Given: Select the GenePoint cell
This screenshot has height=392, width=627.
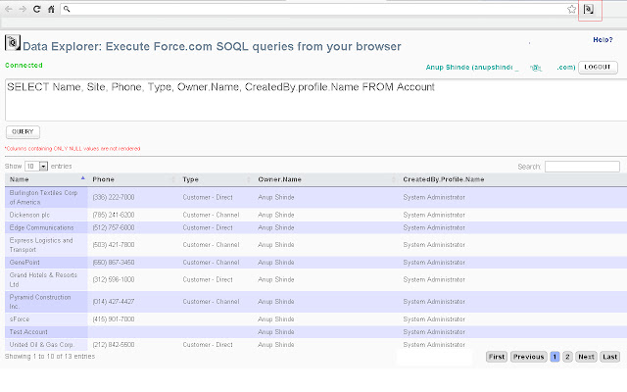Looking at the screenshot, I should (46, 263).
